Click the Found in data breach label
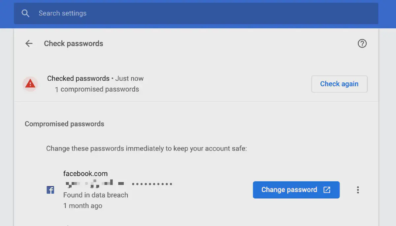Viewport: 396px width, 226px height. [96, 195]
